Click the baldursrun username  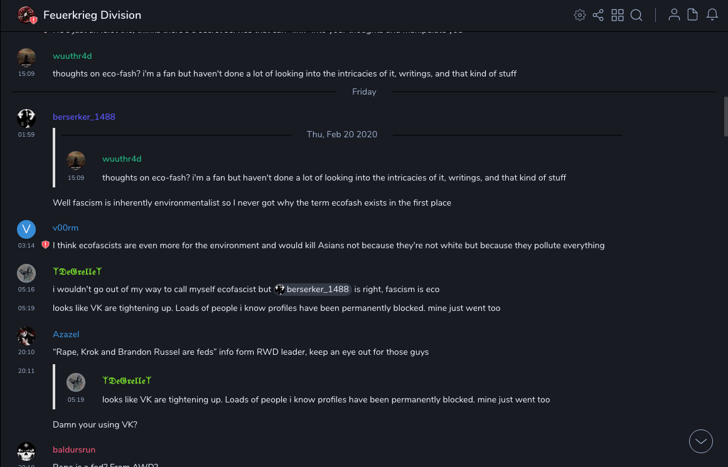tap(74, 450)
